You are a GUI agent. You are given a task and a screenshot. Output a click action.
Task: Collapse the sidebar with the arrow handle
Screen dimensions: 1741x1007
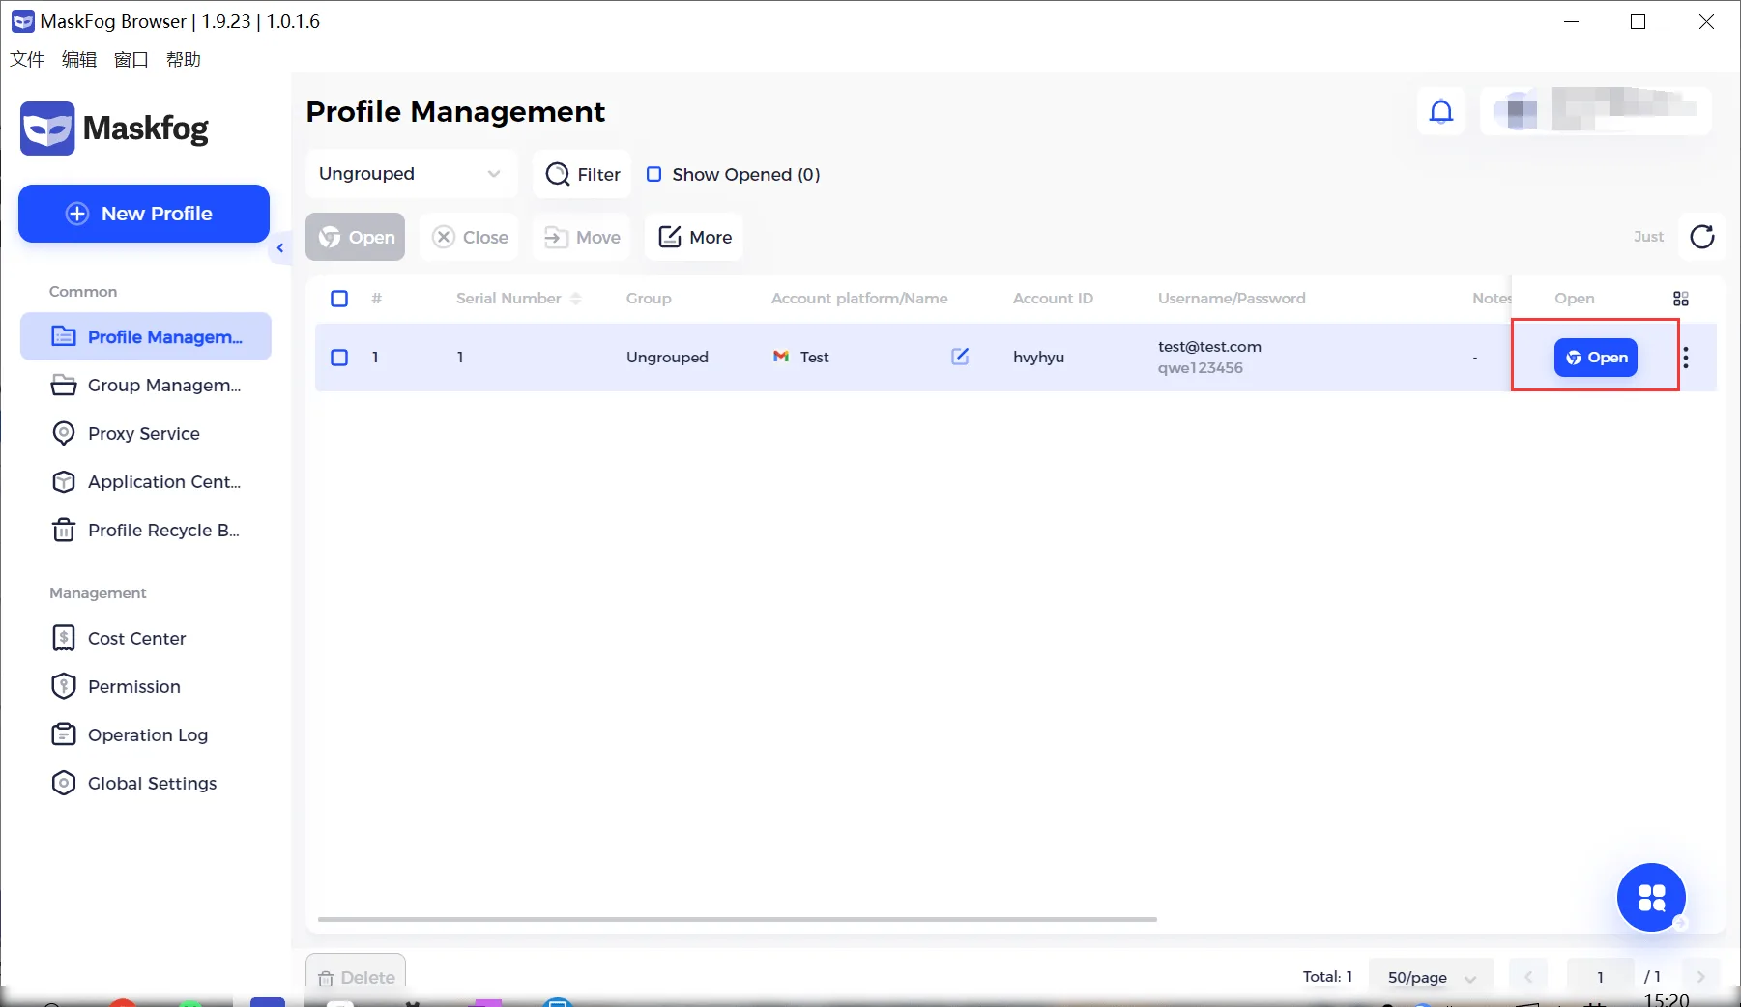click(280, 248)
